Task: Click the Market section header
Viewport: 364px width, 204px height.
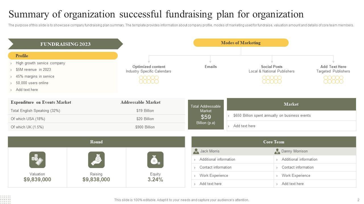Action: [x=291, y=104]
